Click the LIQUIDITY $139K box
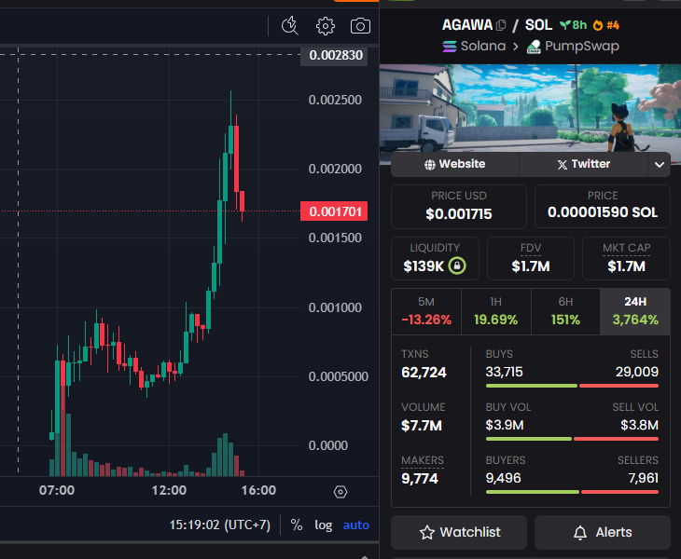The image size is (681, 559). 435,258
